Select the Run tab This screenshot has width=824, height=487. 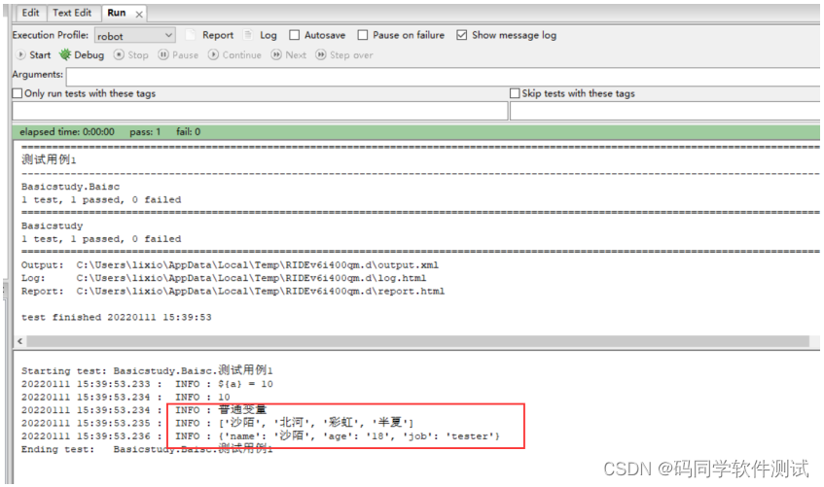click(116, 13)
